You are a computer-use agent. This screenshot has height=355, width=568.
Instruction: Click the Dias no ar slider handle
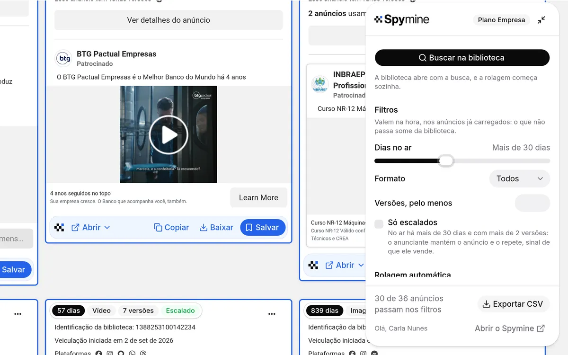tap(446, 161)
